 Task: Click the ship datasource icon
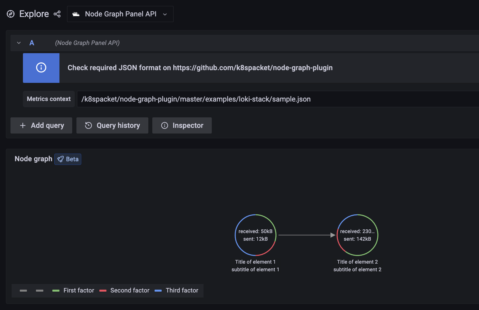tap(76, 14)
